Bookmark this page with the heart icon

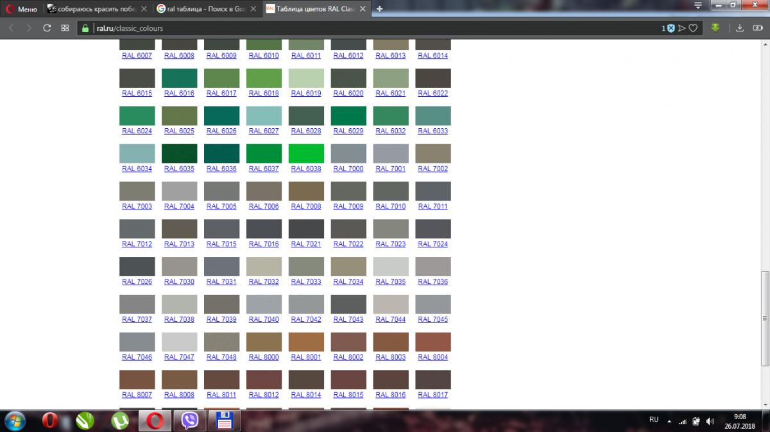[693, 28]
